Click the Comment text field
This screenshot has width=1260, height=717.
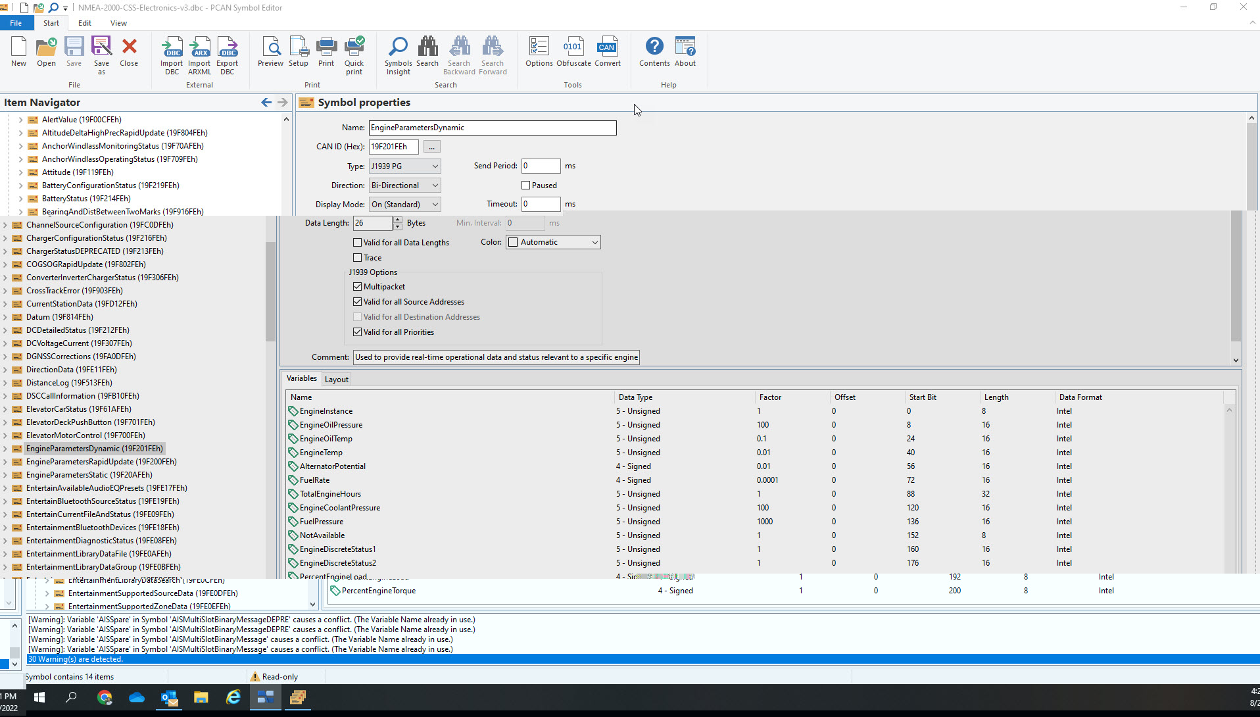[497, 357]
